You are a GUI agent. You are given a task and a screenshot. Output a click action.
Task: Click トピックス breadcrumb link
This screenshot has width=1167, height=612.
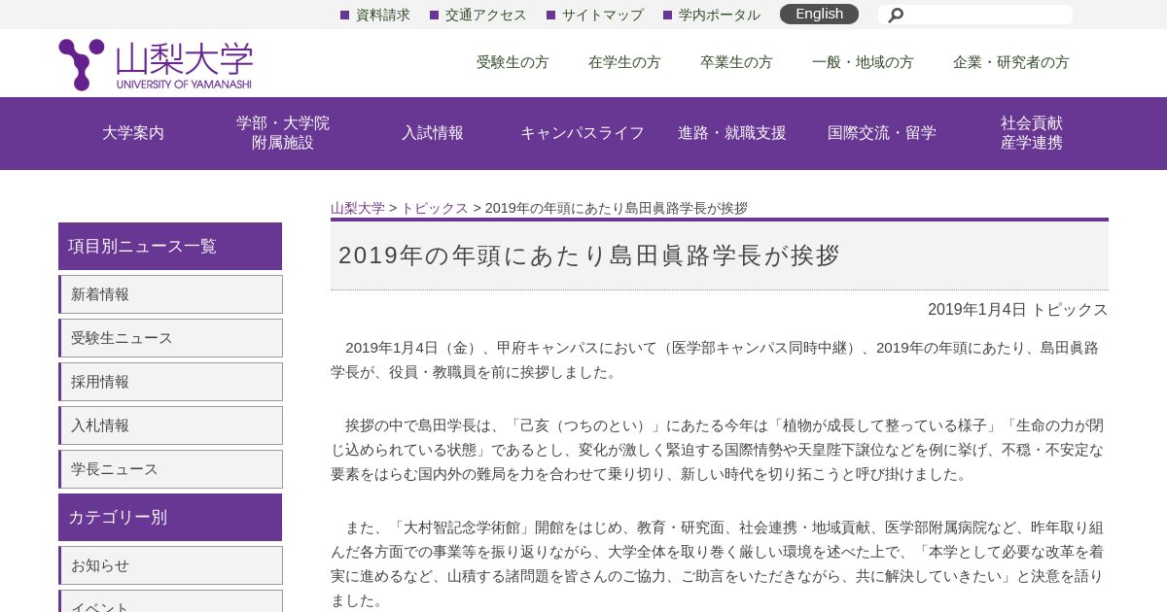(435, 208)
